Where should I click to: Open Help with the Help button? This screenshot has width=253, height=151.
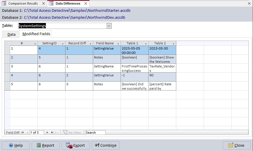[x=16, y=146]
